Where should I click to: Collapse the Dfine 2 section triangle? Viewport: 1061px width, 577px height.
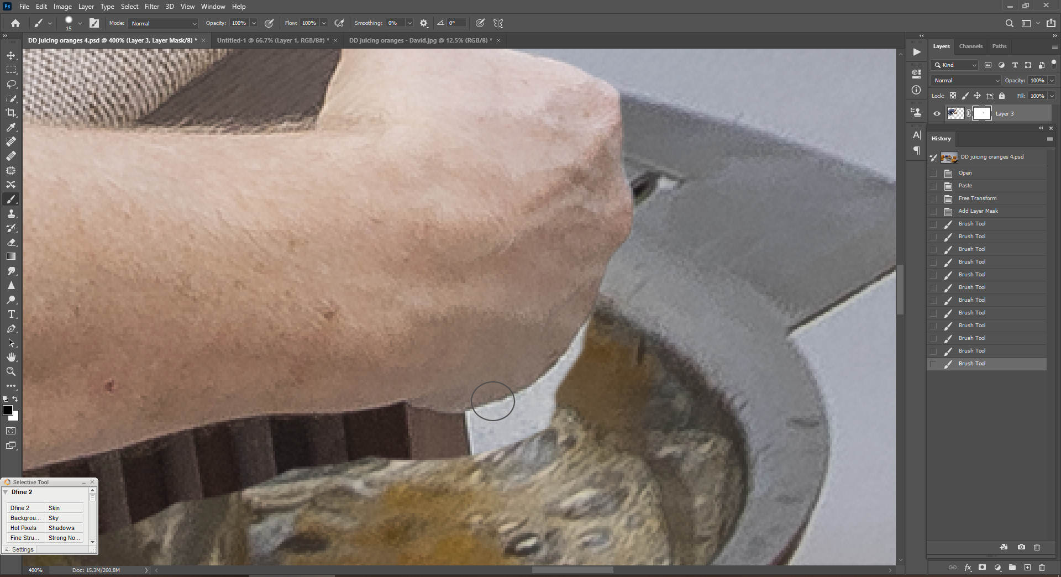click(6, 492)
